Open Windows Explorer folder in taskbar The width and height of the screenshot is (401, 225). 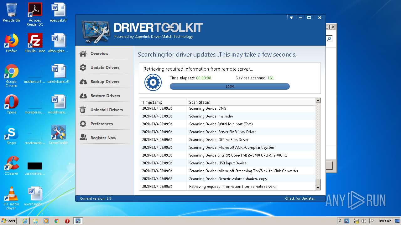[35, 221]
